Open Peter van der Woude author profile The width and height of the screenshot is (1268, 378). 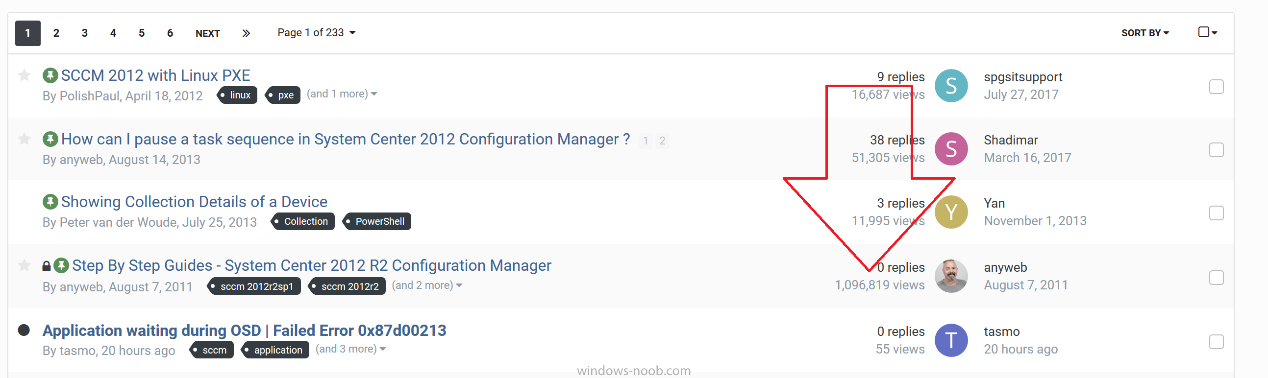point(118,222)
